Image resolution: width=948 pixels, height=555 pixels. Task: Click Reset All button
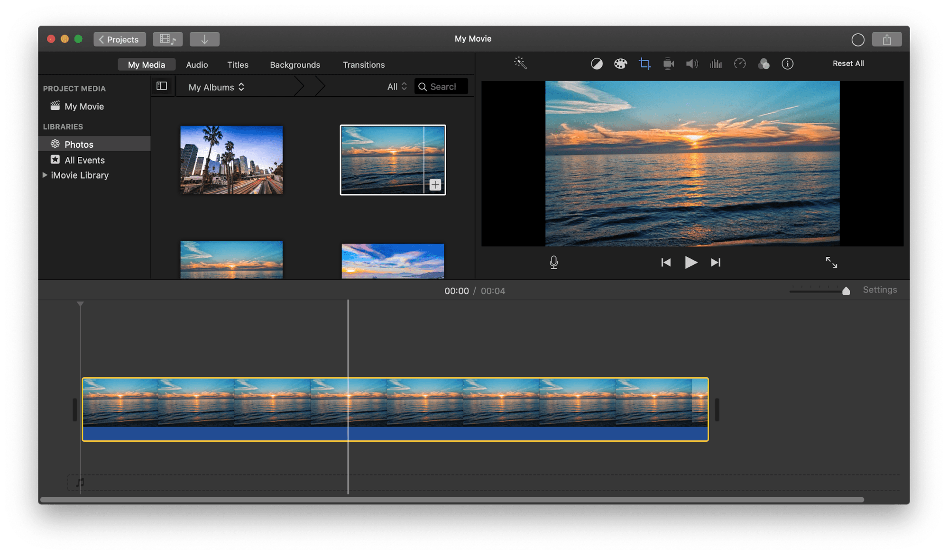click(x=849, y=64)
